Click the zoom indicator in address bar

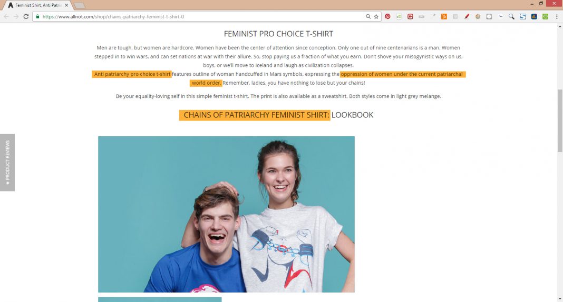[368, 16]
